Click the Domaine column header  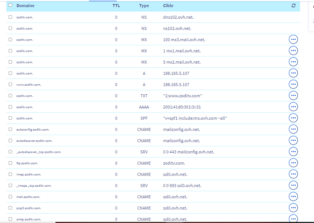click(x=25, y=6)
